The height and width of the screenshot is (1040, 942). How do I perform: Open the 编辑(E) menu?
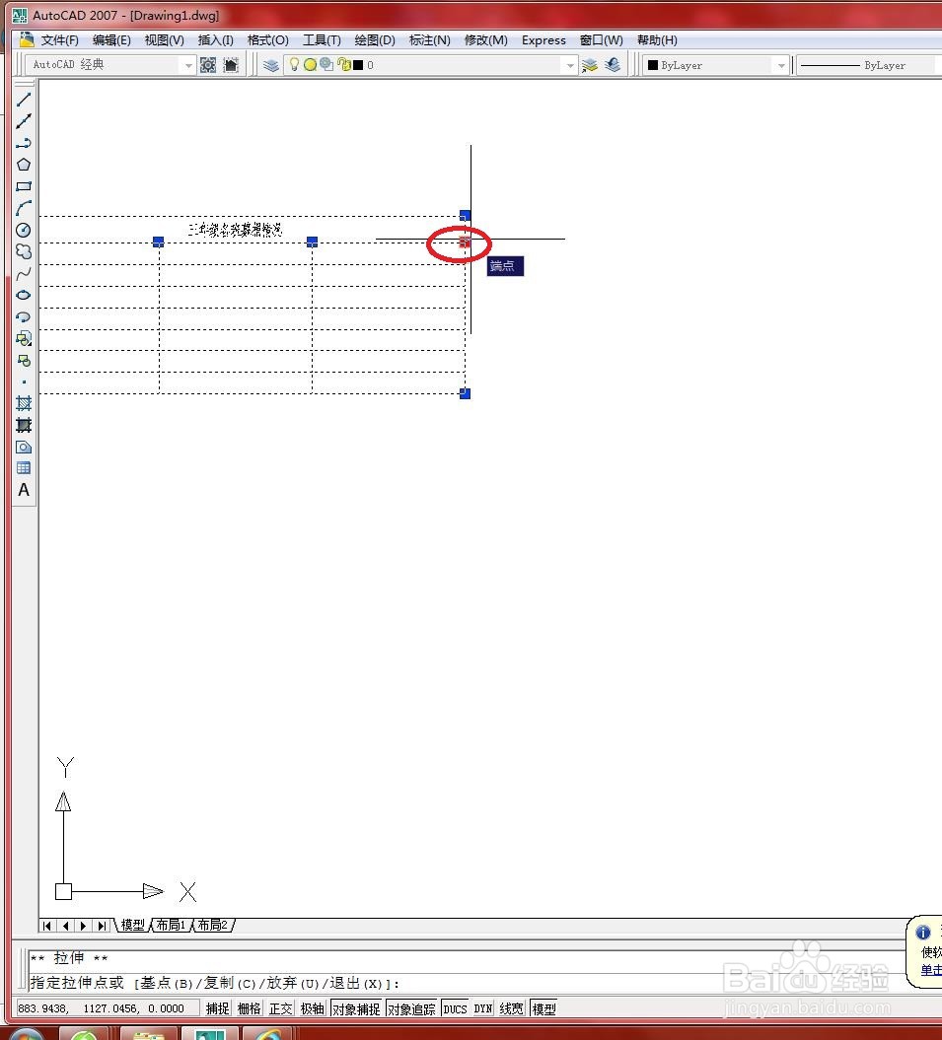111,39
